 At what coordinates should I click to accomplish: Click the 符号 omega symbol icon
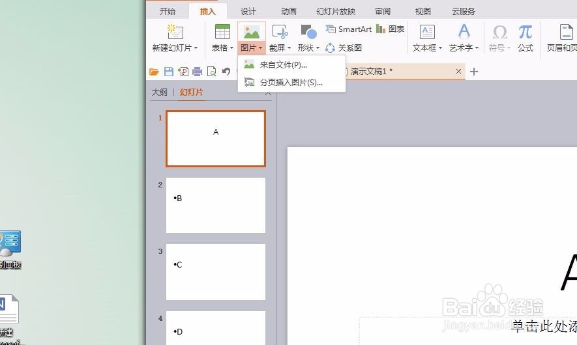pos(499,32)
